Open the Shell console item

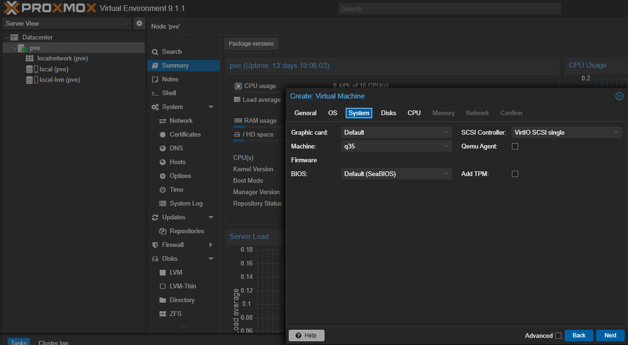click(x=184, y=93)
